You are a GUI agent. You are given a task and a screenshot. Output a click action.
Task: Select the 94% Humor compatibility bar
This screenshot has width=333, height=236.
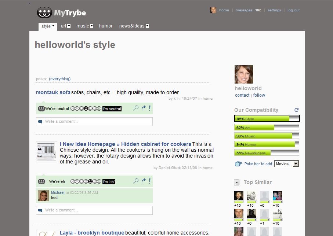click(x=267, y=144)
